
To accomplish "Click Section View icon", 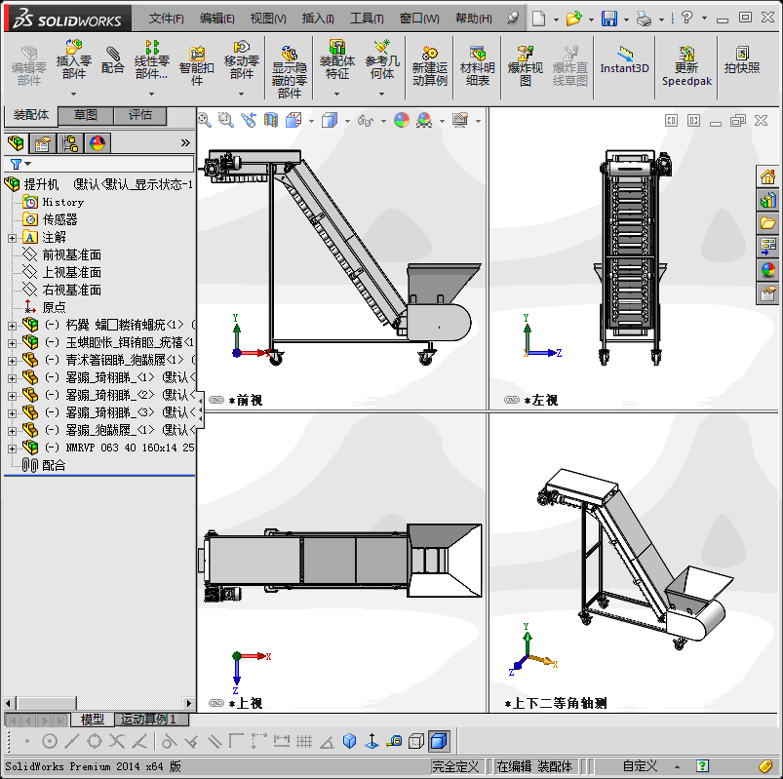I will tap(271, 120).
